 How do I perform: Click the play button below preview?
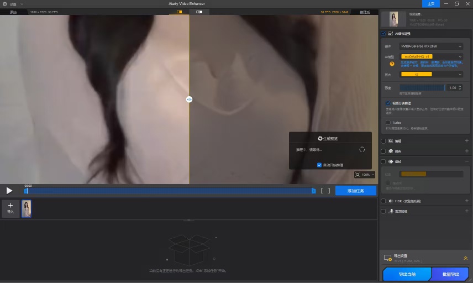(9, 191)
